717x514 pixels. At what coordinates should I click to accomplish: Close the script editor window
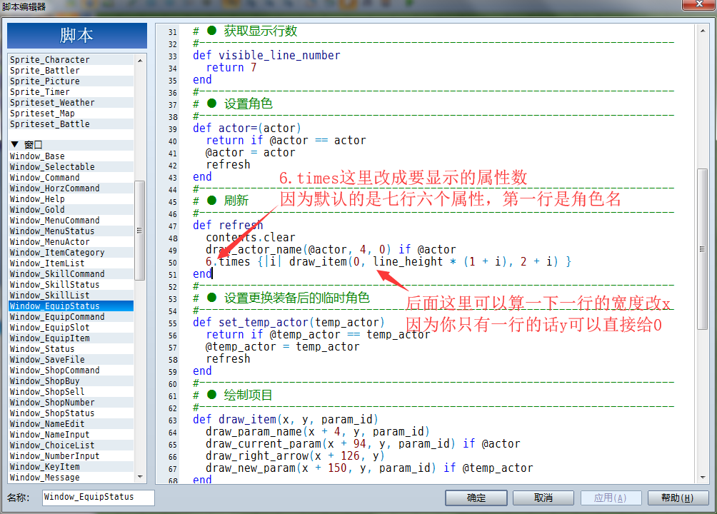tap(698, 4)
